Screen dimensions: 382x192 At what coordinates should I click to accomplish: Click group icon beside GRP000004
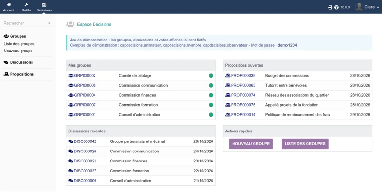[71, 95]
